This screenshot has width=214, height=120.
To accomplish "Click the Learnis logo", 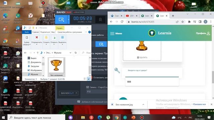I will pos(160,33).
